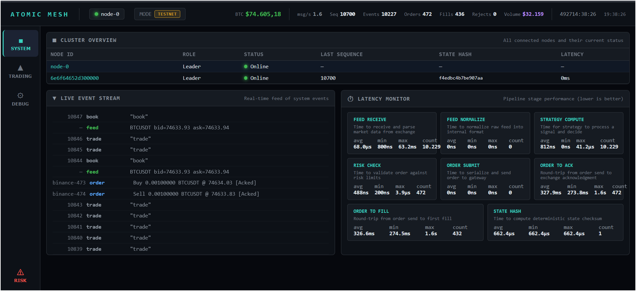Screen dimensions: 636x291
Task: Open the ORDER TO ACK latency card
Action: pos(579,179)
